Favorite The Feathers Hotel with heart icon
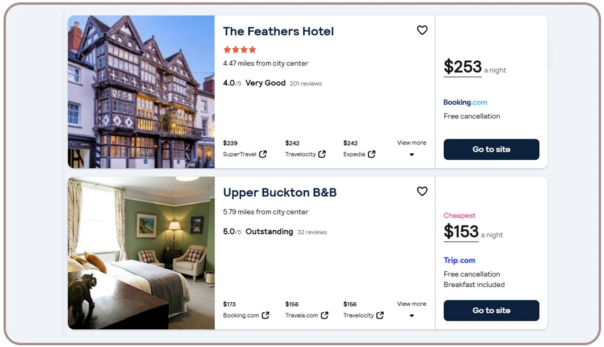Image resolution: width=604 pixels, height=347 pixels. tap(422, 30)
